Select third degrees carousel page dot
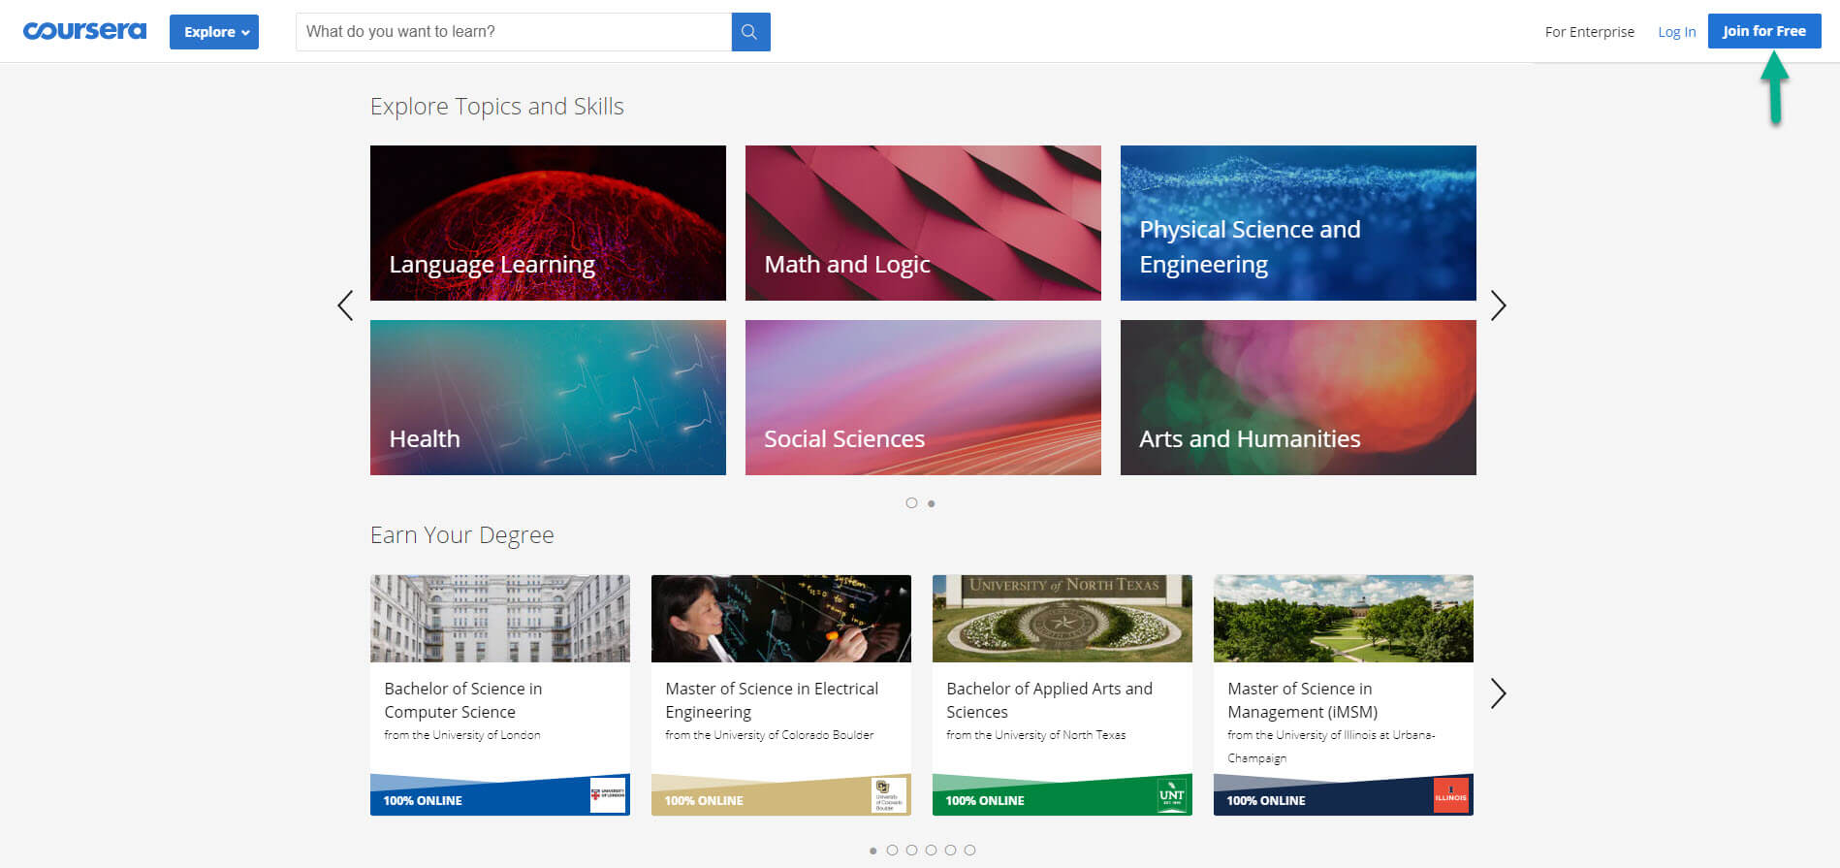 pos(911,851)
